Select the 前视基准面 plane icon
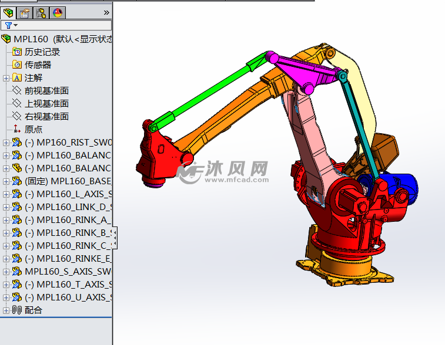This screenshot has height=345, width=445. click(x=17, y=90)
